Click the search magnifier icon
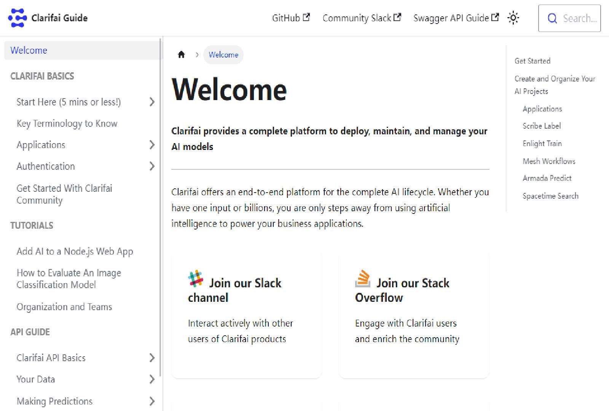Screen dimensions: 609x411 pos(552,18)
